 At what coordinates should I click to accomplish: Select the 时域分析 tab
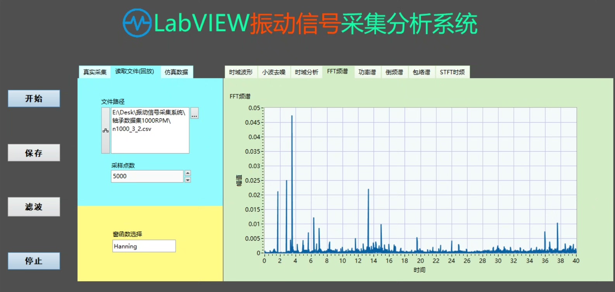click(307, 72)
